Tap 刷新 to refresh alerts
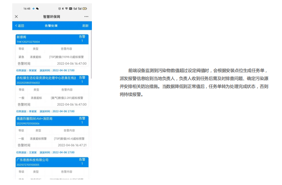The image size is (282, 185). (x=85, y=26)
